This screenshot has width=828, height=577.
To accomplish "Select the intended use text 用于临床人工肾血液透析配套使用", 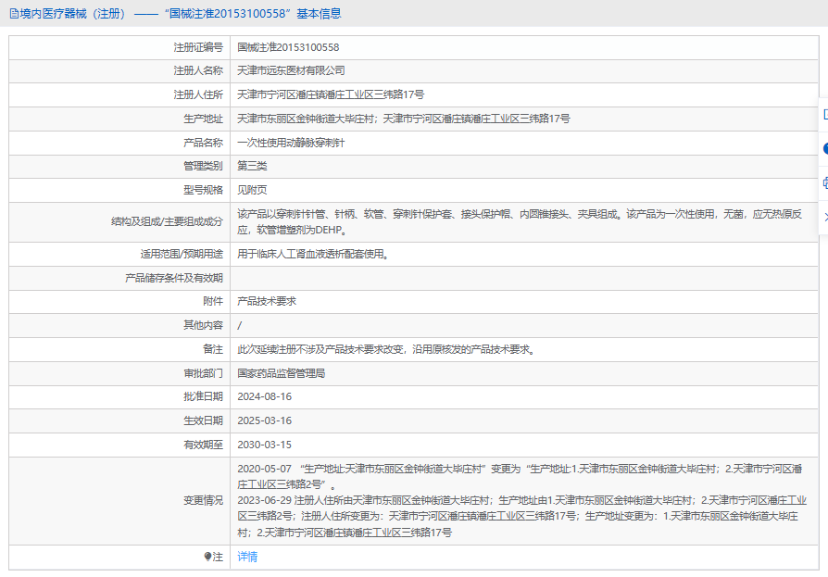I will (314, 254).
